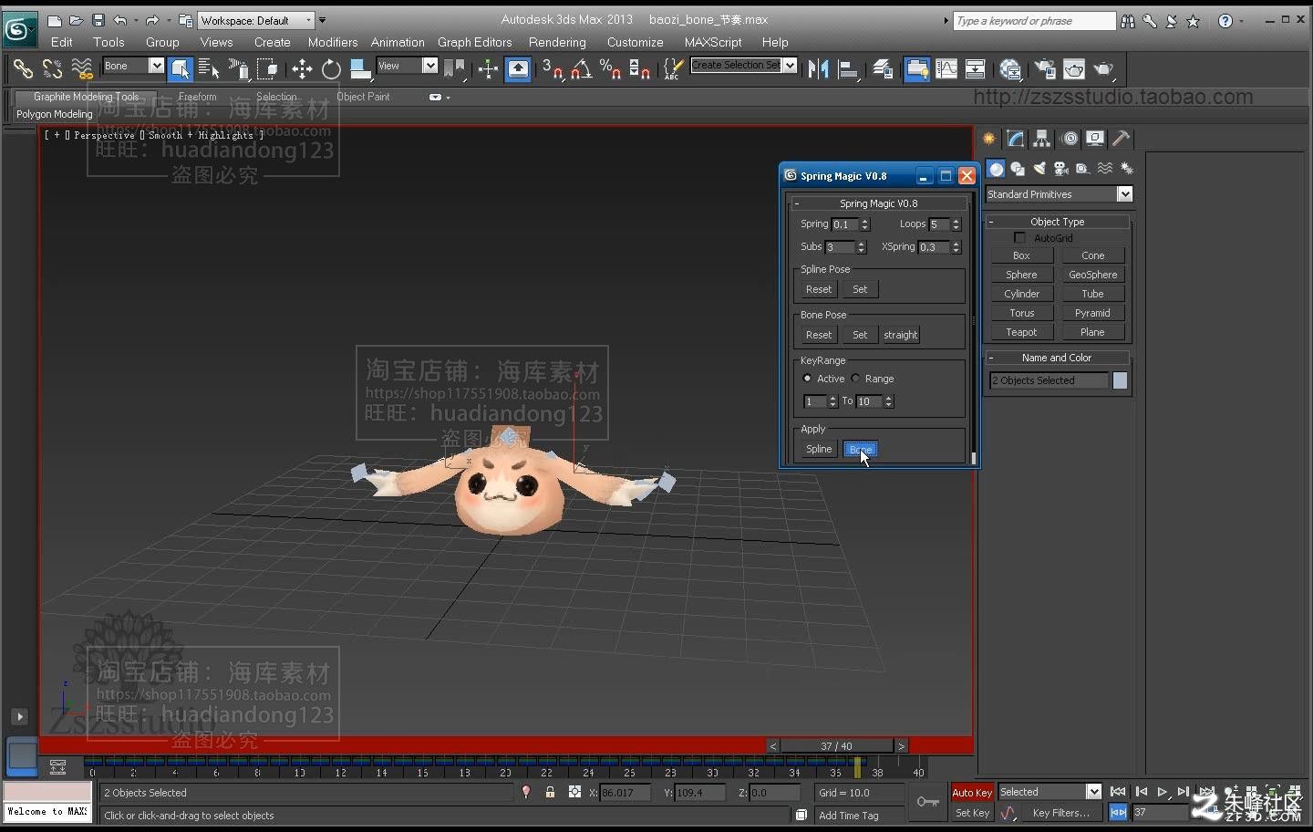
Task: Select the Shapes category icon
Action: pyautogui.click(x=1018, y=169)
